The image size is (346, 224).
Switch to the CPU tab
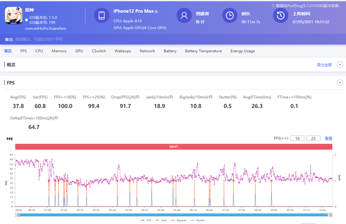coord(39,51)
